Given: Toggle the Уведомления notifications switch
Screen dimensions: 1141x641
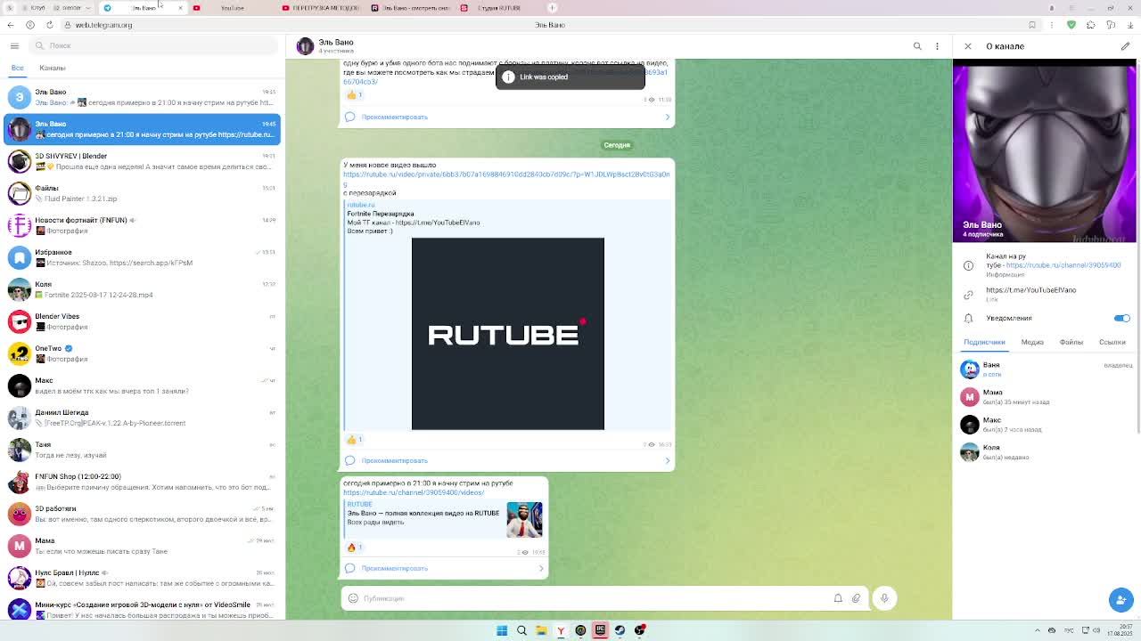Looking at the screenshot, I should coord(1121,318).
